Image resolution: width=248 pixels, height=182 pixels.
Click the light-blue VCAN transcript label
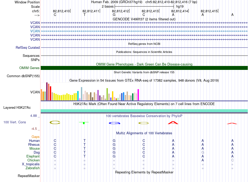(x=35, y=31)
